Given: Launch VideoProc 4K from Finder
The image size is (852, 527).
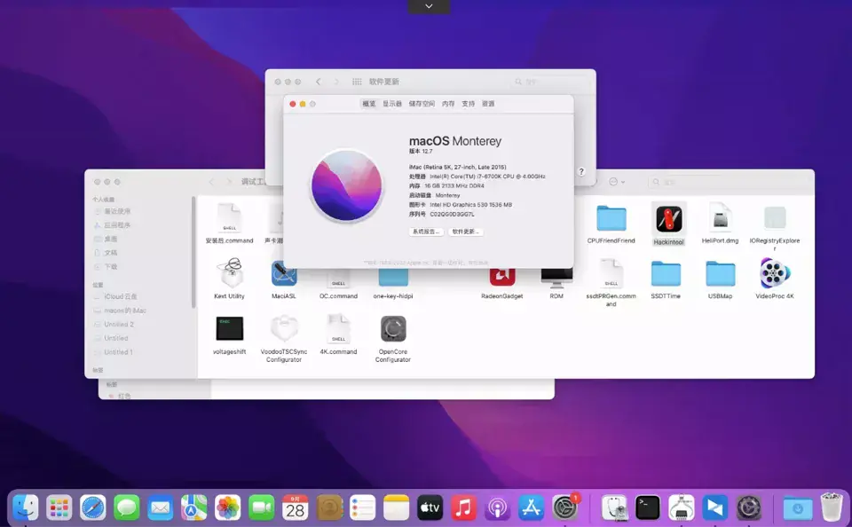Looking at the screenshot, I should coord(774,273).
